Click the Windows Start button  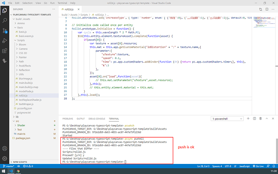3,171
